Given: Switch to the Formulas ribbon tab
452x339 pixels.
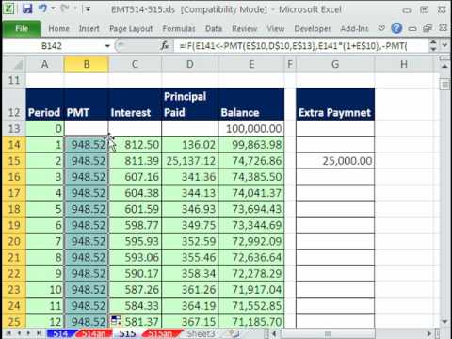Looking at the screenshot, I should point(179,29).
